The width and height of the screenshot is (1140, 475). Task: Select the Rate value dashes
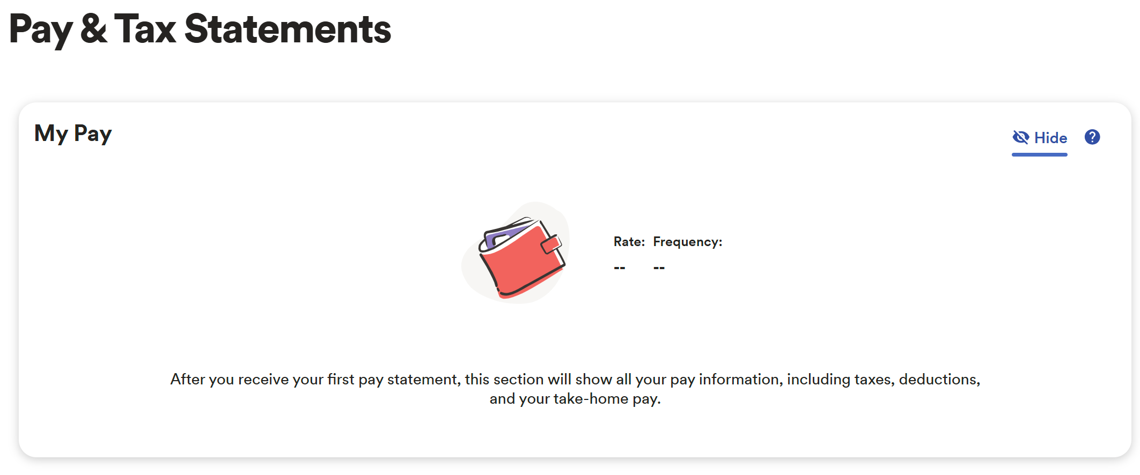(620, 268)
